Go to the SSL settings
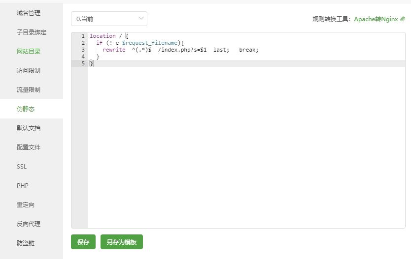Screen dimensions: 411x259 (22, 167)
